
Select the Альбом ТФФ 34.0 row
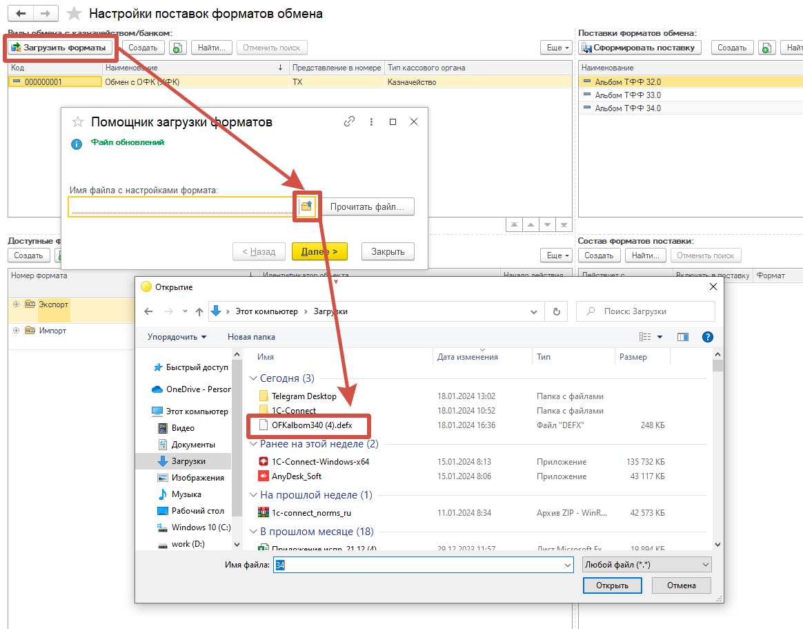691,108
